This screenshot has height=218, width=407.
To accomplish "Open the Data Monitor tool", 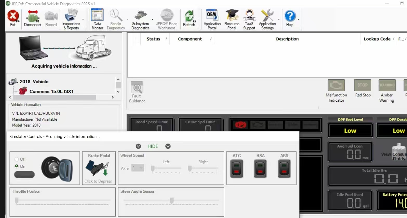I will [x=97, y=19].
